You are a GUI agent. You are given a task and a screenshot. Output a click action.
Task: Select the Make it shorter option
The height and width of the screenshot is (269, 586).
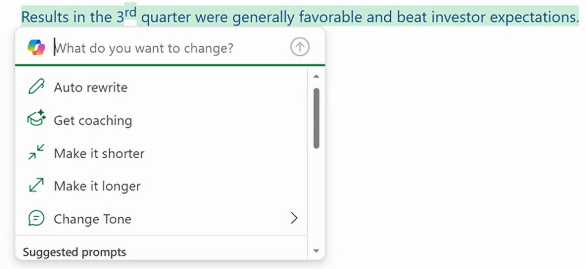(161, 153)
